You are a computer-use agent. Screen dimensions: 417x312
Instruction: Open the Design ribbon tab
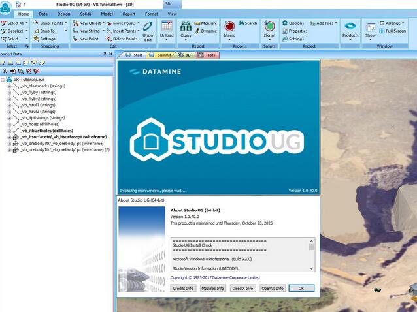pyautogui.click(x=64, y=14)
